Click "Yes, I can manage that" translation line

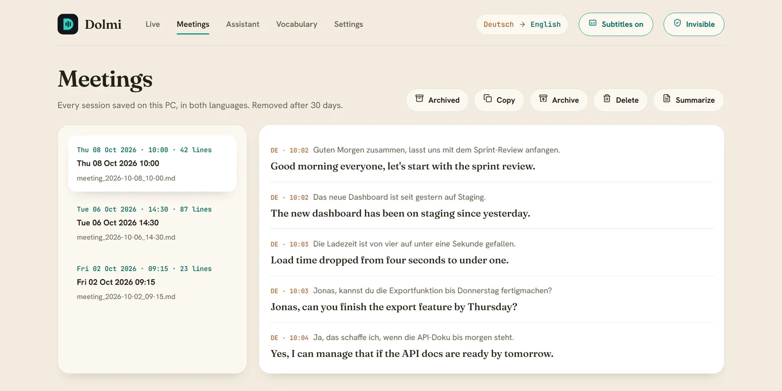412,354
